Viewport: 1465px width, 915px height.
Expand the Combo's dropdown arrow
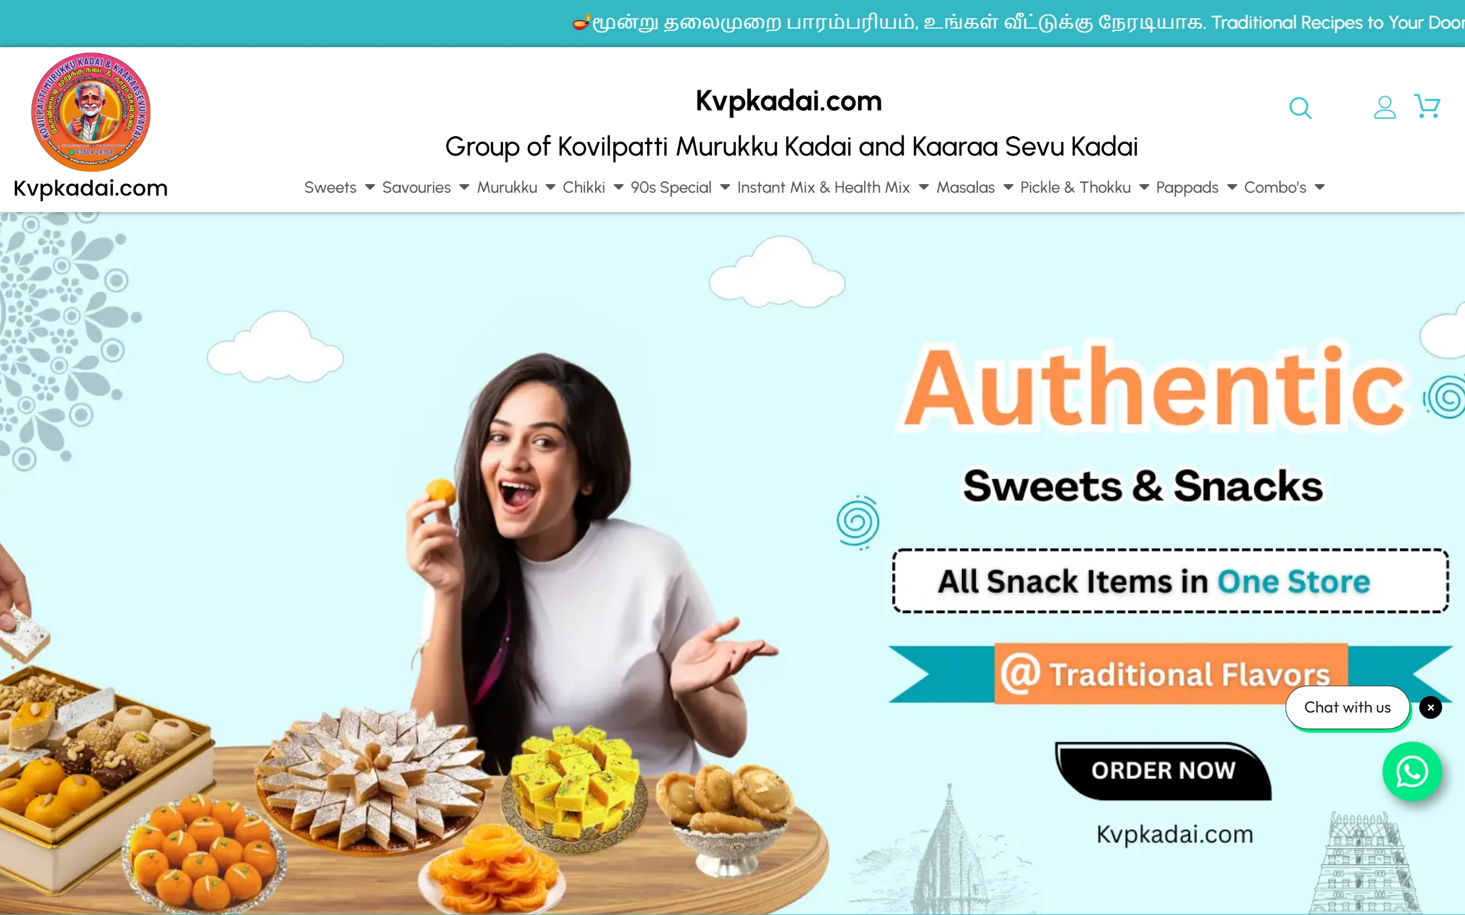[1320, 188]
